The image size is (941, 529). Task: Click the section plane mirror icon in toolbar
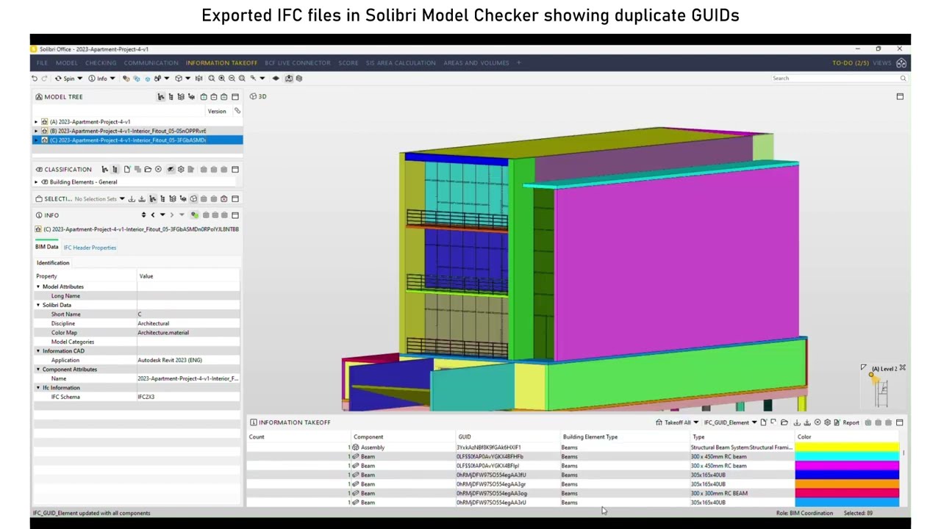tap(198, 79)
